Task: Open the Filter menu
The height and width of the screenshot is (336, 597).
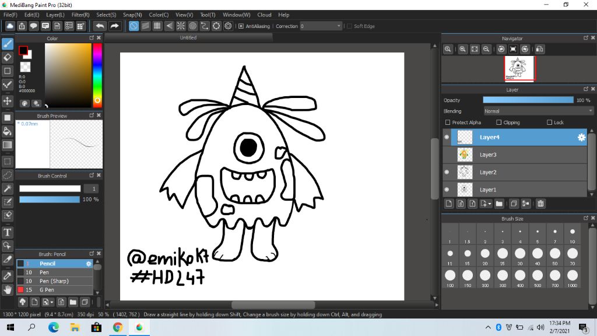Action: point(80,15)
